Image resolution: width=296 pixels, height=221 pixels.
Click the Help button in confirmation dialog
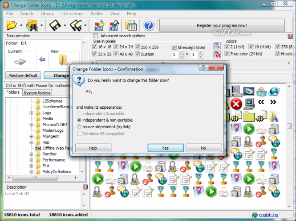(93, 148)
